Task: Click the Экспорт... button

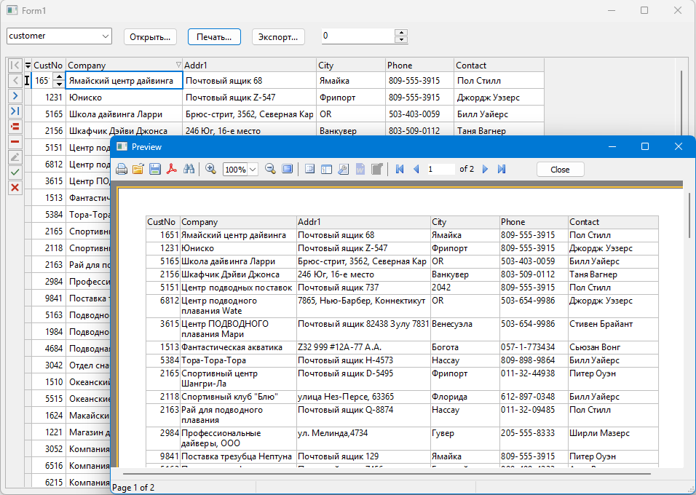Action: (x=278, y=36)
